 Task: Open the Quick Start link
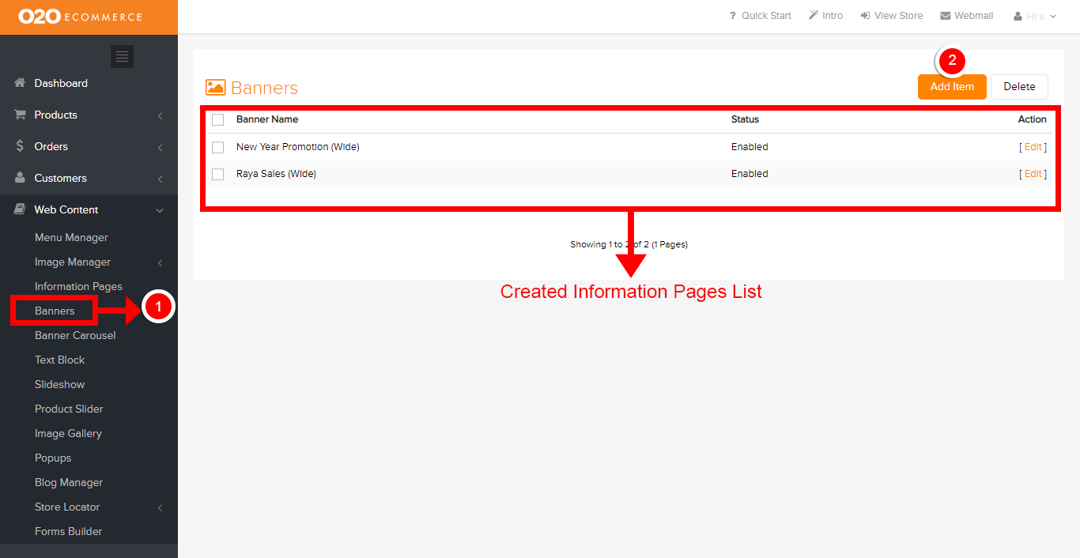click(x=766, y=16)
